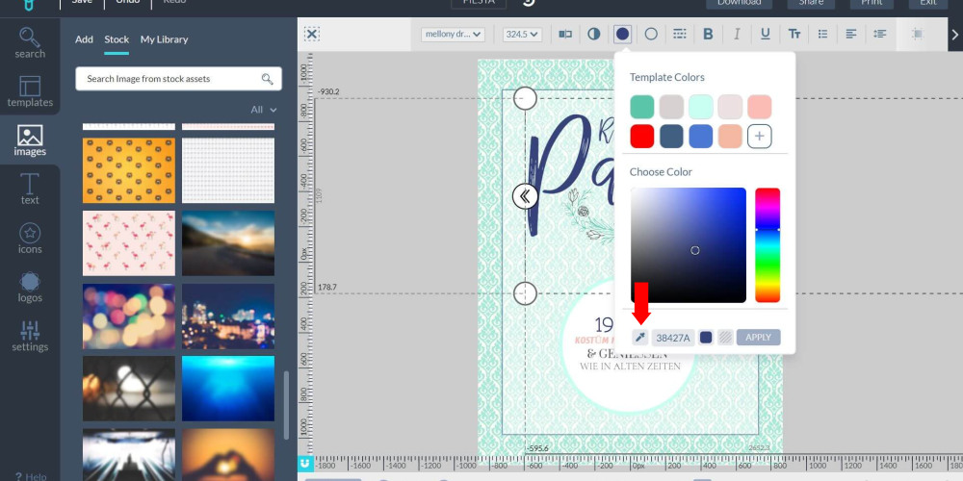Screen dimensions: 963x481
Task: Switch to the My Library tab
Action: (x=164, y=39)
